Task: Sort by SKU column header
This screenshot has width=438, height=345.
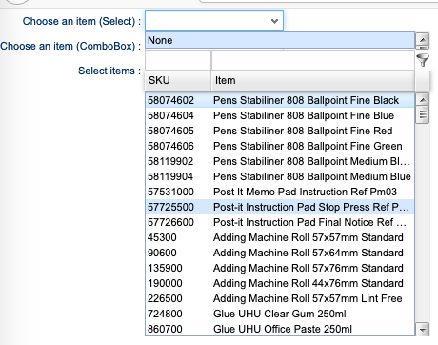Action: click(178, 80)
